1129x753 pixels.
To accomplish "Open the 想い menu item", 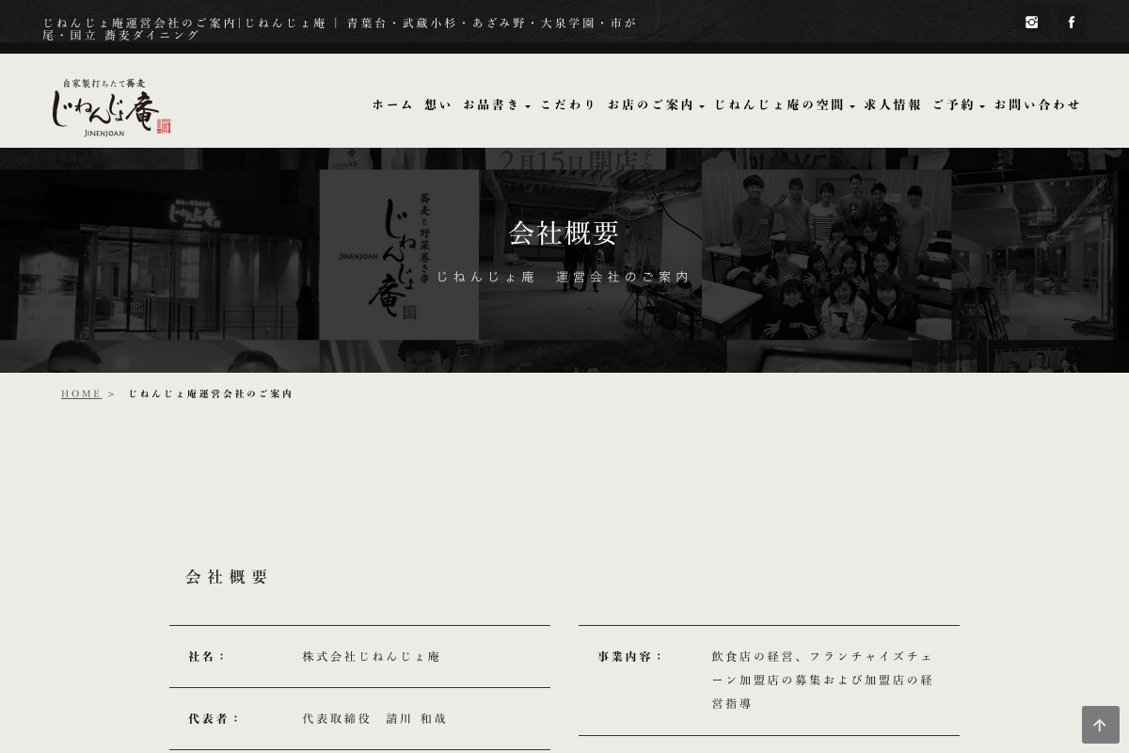I will point(437,104).
